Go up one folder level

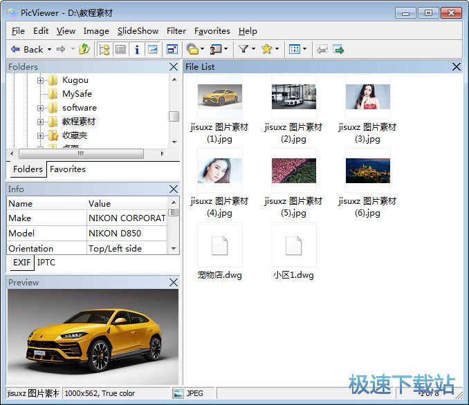[84, 49]
